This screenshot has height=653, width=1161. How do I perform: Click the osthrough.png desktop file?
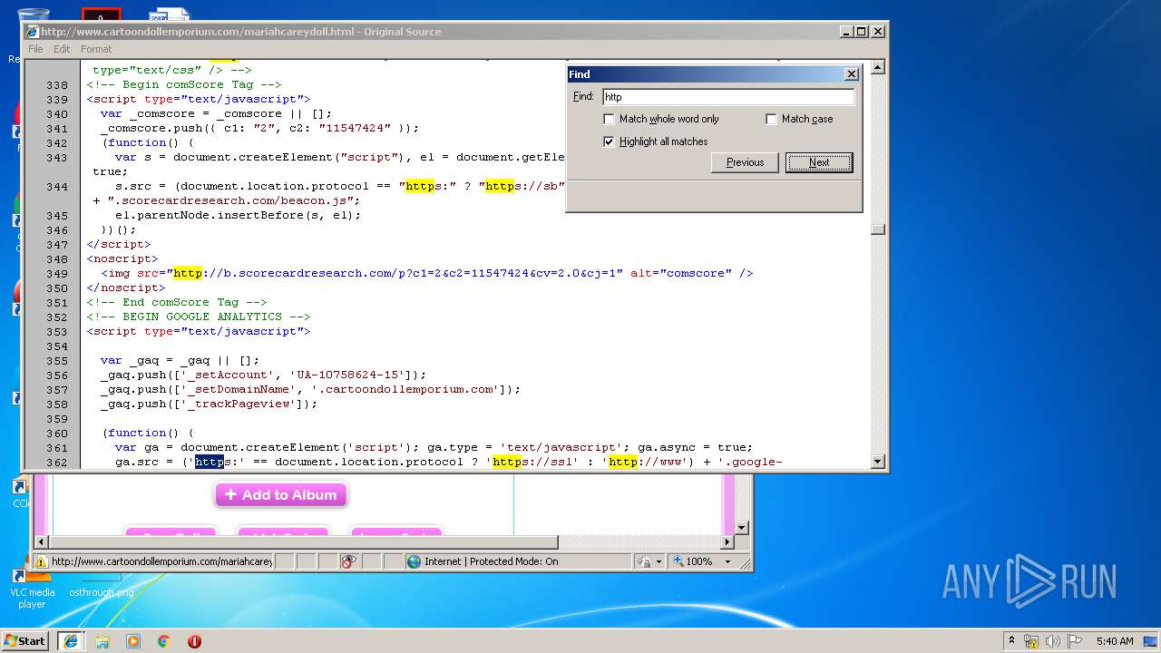click(x=101, y=592)
